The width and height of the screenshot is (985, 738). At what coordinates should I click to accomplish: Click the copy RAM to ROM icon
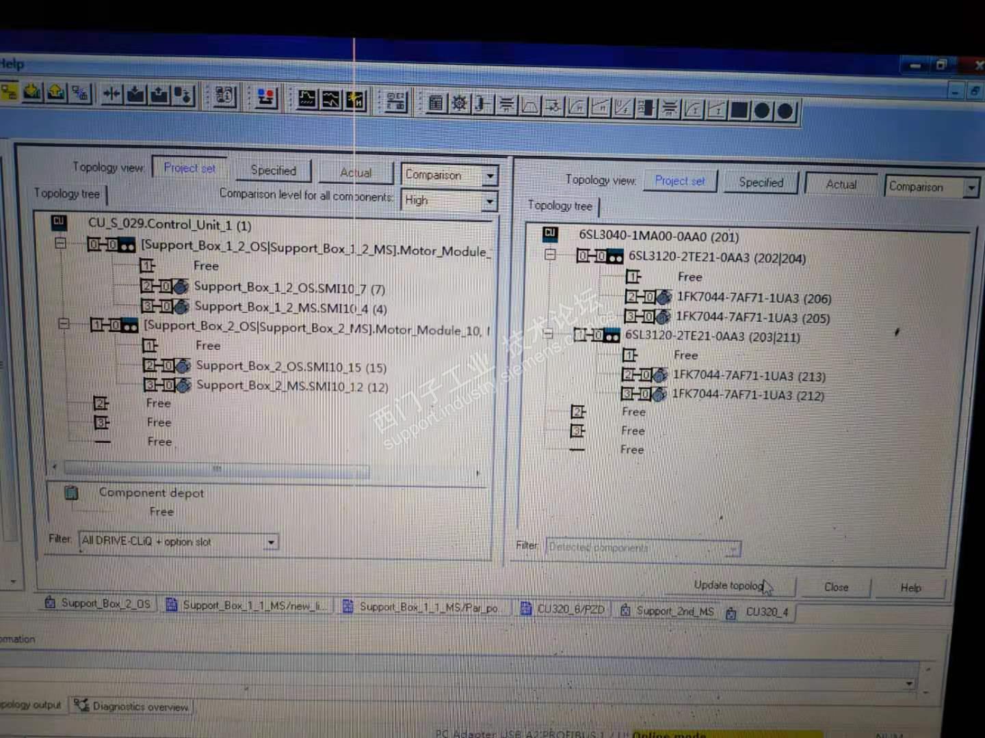click(x=183, y=96)
